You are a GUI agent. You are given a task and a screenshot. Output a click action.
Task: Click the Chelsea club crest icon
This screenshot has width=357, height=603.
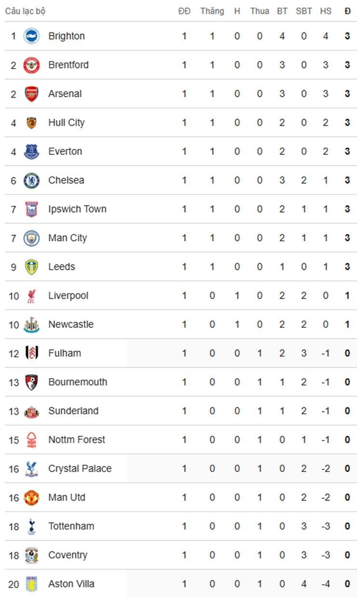(31, 180)
